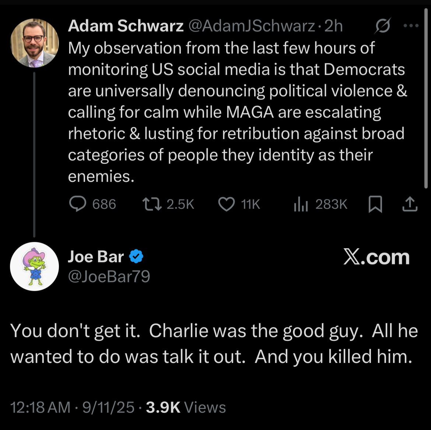Click Joe Bar's blue verified badge
431x430 pixels.
pos(136,256)
